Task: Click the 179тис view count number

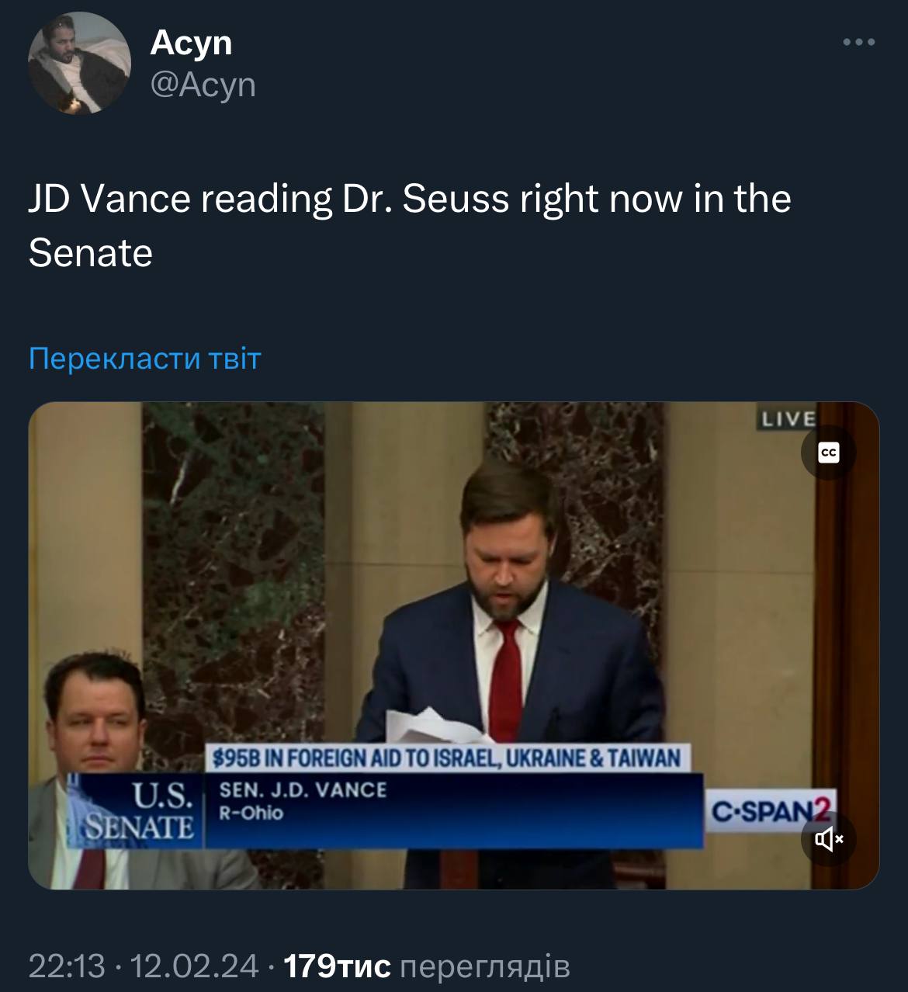Action: [338, 966]
